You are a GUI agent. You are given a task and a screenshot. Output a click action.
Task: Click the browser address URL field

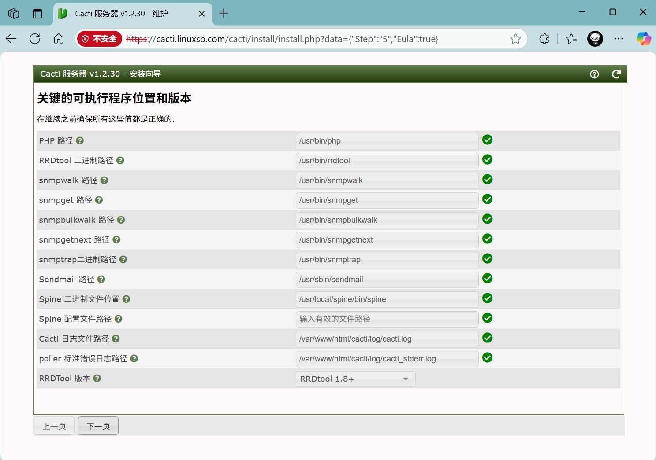coord(282,39)
